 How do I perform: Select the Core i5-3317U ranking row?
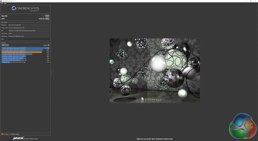(25, 62)
